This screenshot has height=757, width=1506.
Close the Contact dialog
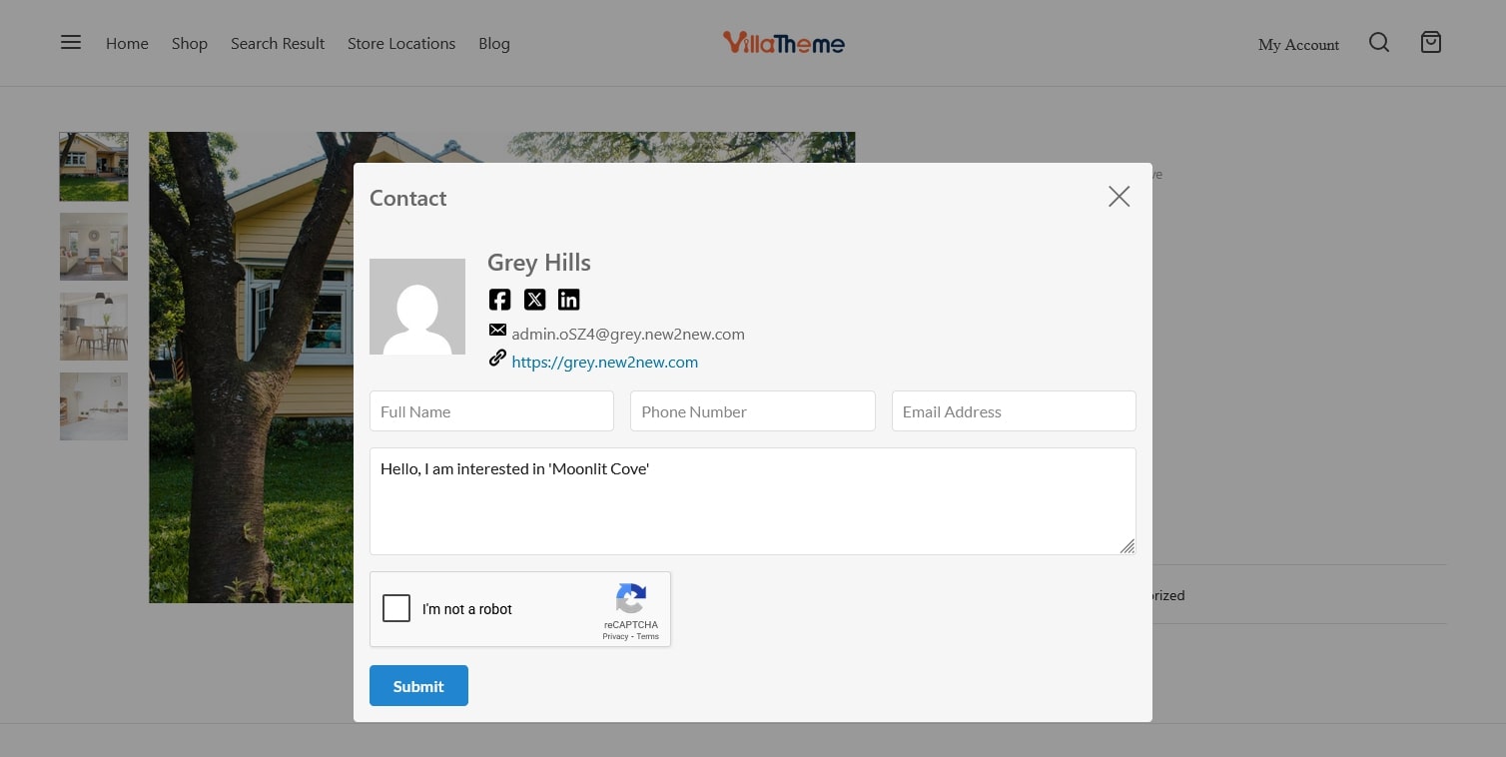point(1119,197)
